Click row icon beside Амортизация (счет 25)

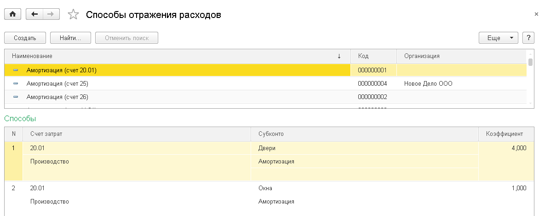pyautogui.click(x=16, y=84)
